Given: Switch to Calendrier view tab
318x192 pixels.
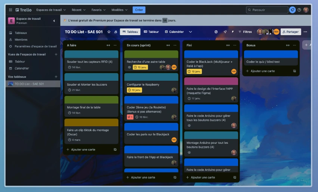Looking at the screenshot, I should pos(174,32).
